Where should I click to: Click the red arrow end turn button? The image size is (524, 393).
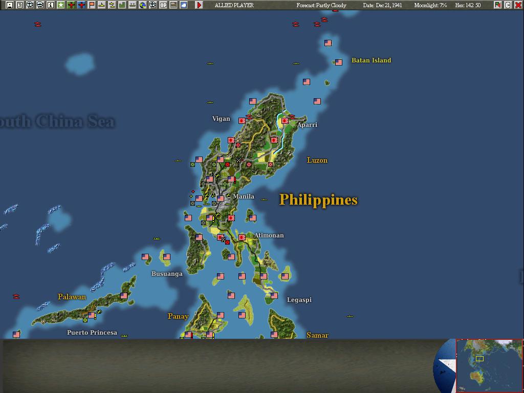(199, 5)
